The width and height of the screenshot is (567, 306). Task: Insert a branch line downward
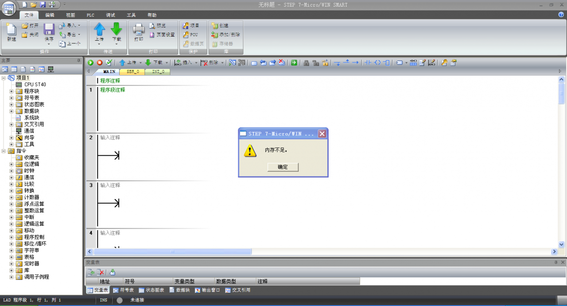[337, 63]
